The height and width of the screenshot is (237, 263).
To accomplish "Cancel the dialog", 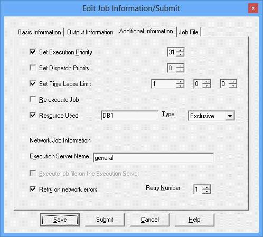I will [149, 220].
